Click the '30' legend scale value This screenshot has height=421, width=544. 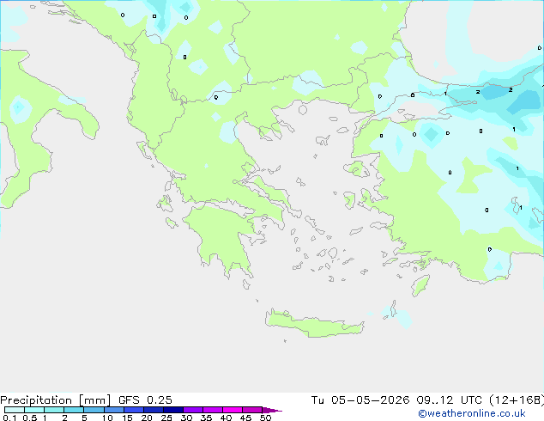pyautogui.click(x=186, y=418)
